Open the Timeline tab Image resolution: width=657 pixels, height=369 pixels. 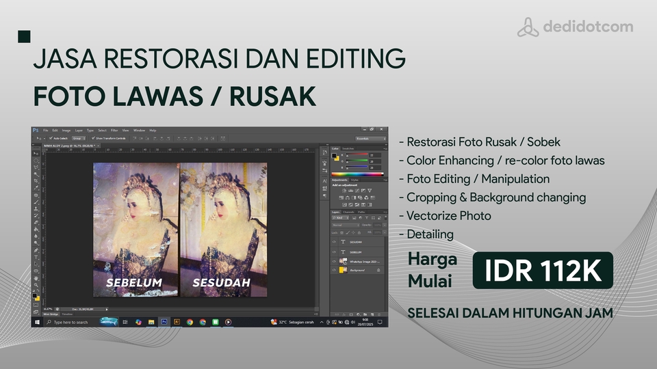coord(67,314)
